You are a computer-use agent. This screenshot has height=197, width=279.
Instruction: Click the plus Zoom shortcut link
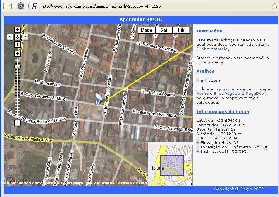(x=198, y=80)
